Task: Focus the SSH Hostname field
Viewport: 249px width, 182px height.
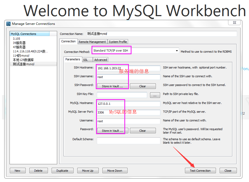Action: [x=129, y=68]
